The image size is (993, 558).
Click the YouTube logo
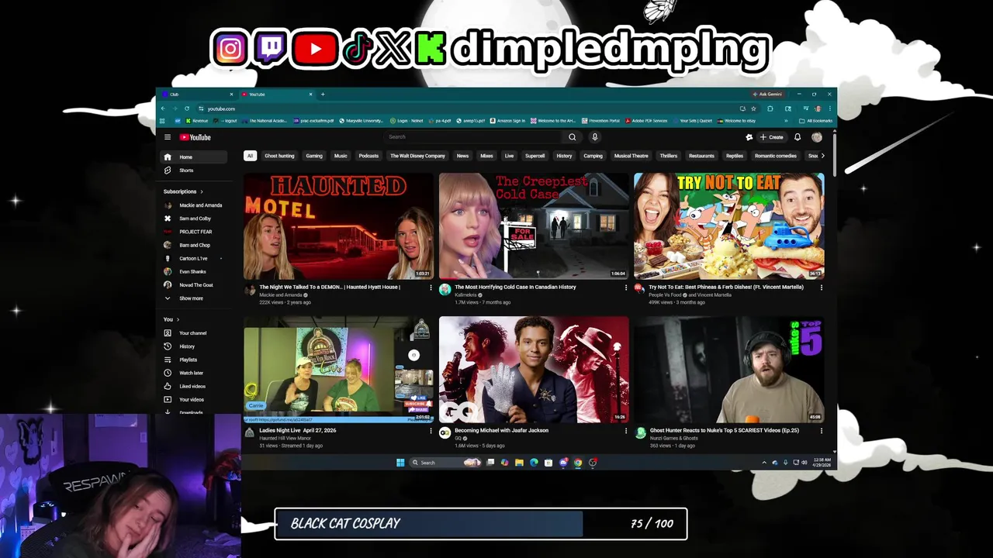coord(195,137)
